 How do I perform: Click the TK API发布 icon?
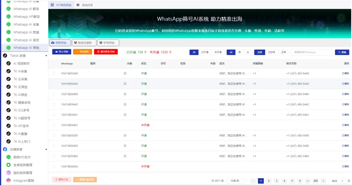(x=8, y=126)
